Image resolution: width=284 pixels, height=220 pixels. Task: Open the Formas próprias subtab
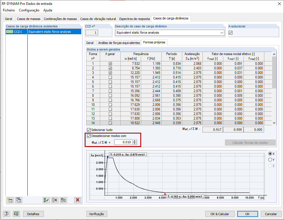(154, 43)
